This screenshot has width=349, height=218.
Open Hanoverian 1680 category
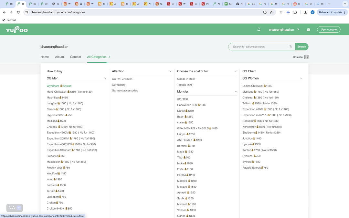pyautogui.click(x=192, y=105)
